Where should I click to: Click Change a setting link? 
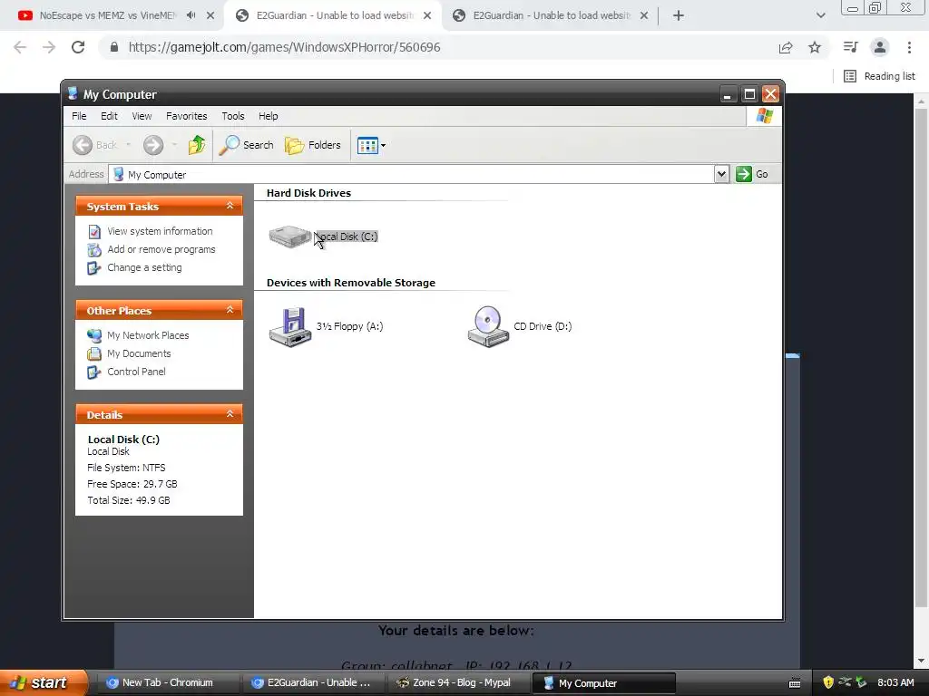[144, 267]
